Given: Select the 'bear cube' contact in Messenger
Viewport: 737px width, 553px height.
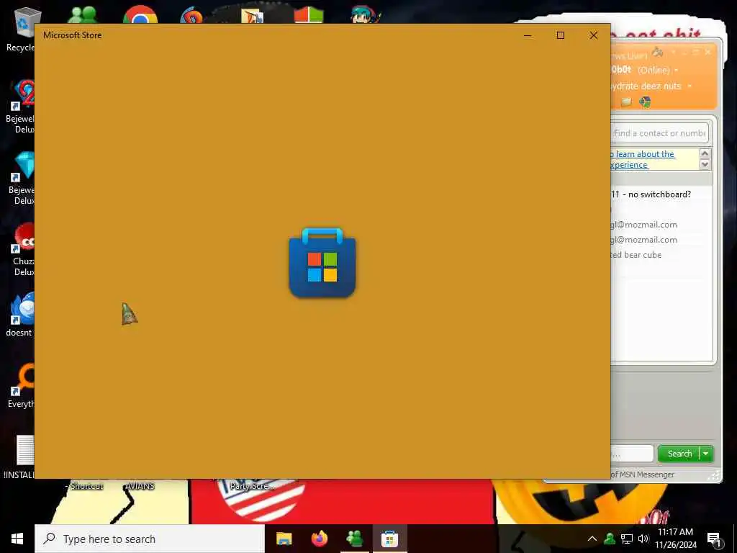Looking at the screenshot, I should (x=636, y=255).
